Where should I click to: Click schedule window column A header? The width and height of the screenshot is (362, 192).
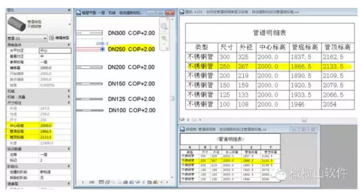tap(190, 147)
